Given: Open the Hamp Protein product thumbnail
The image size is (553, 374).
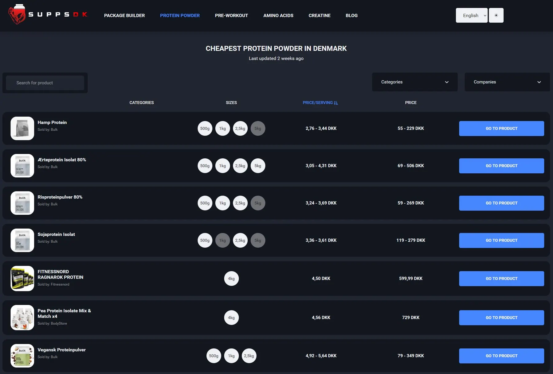Looking at the screenshot, I should pos(22,129).
